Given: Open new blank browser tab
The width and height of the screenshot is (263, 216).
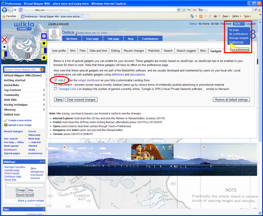Looking at the screenshot, I should click(87, 17).
